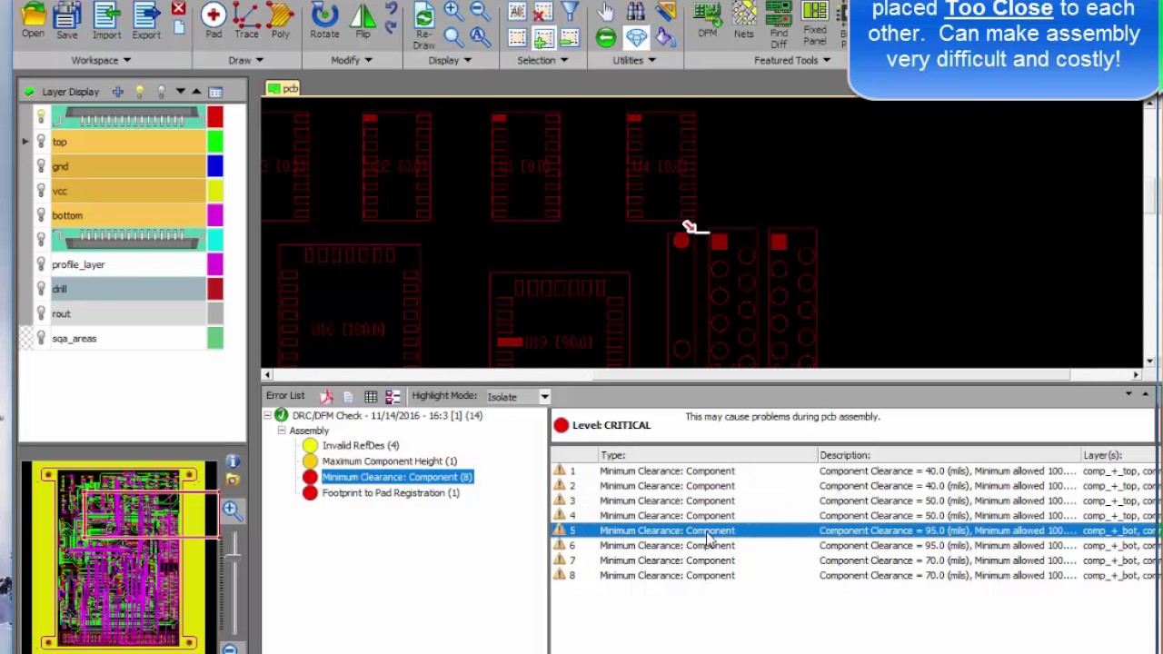Select the Trace draw tool
Screen dimensions: 1163x654
(246, 19)
